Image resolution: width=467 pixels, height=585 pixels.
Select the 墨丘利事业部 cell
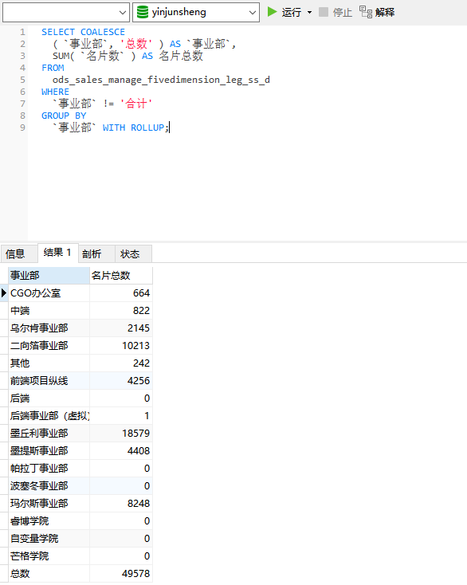[x=49, y=433]
